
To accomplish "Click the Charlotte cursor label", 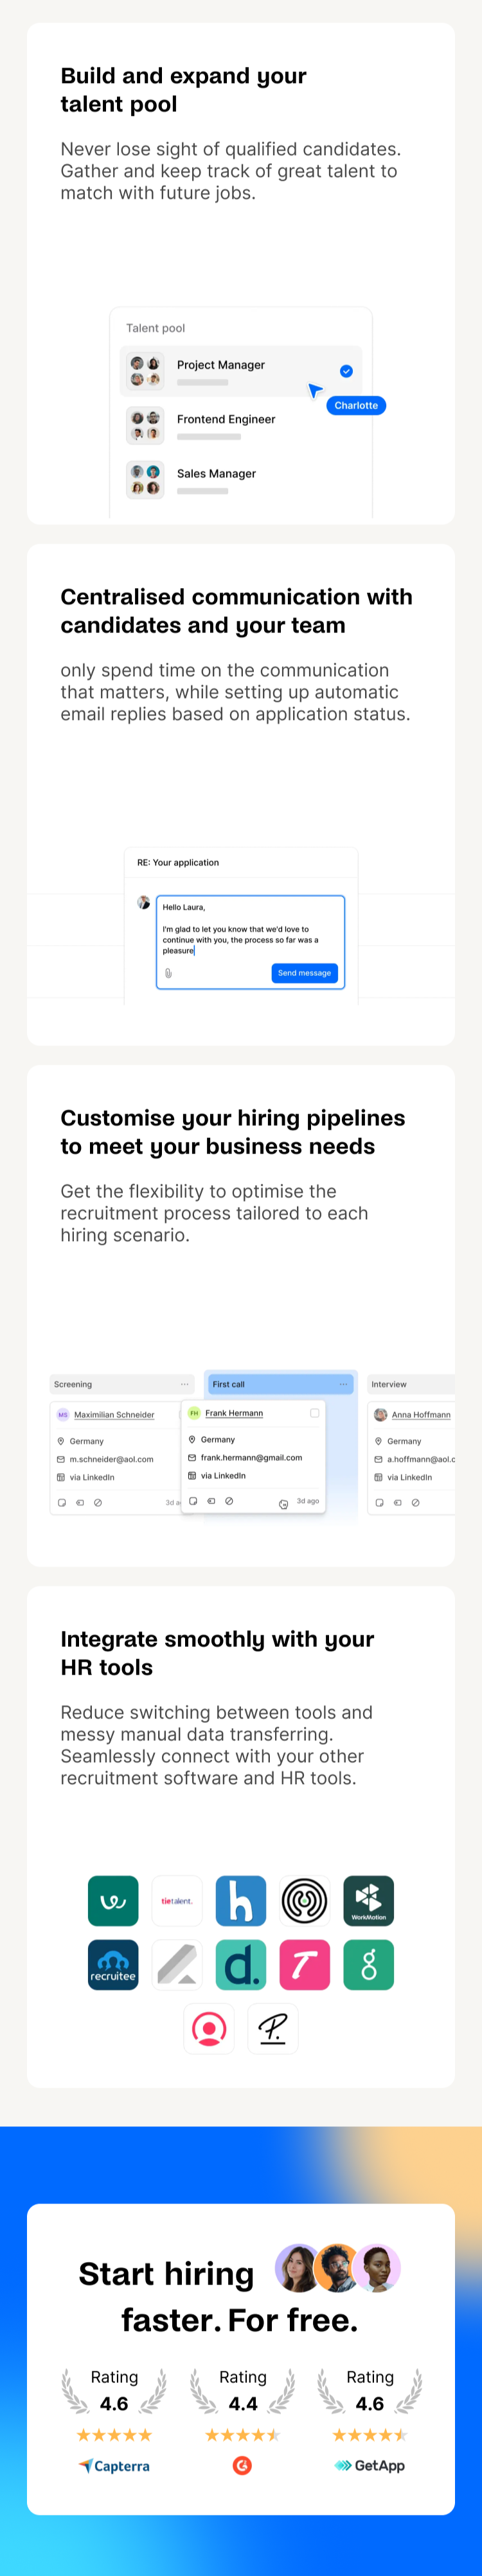I will [355, 406].
